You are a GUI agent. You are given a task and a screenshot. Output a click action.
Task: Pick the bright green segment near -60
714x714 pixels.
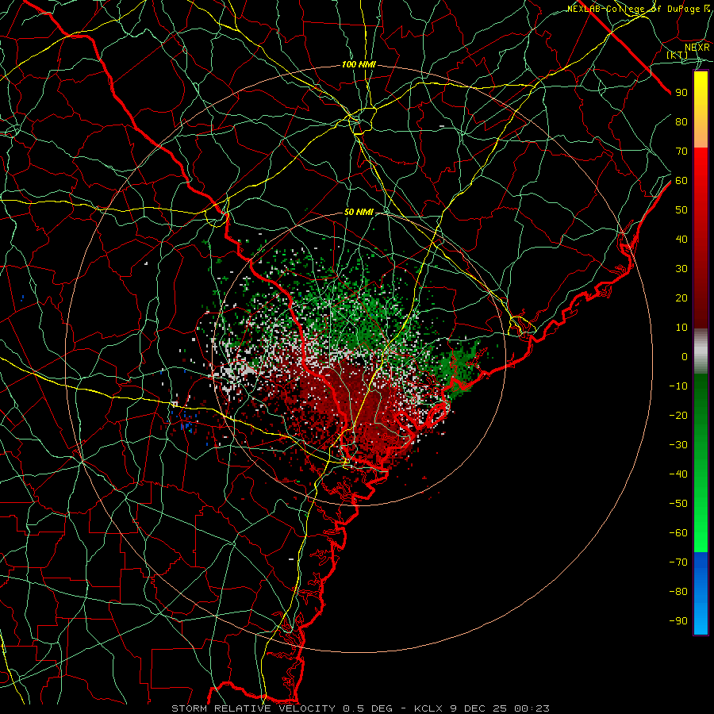[701, 533]
